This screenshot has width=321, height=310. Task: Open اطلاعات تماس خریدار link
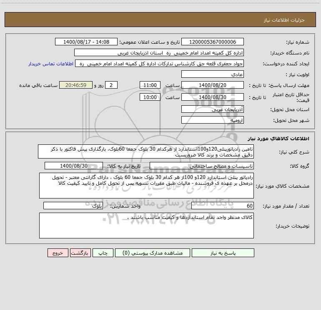[x=51, y=64]
